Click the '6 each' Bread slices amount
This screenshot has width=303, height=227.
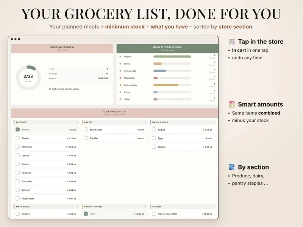[141, 130]
